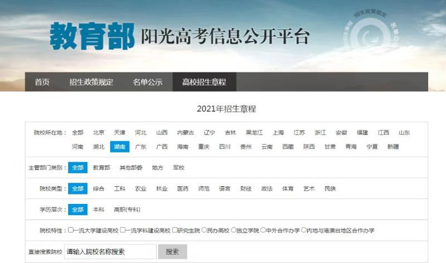This screenshot has height=263, width=446.
Task: Select 财经 school type
Action: 246,188
